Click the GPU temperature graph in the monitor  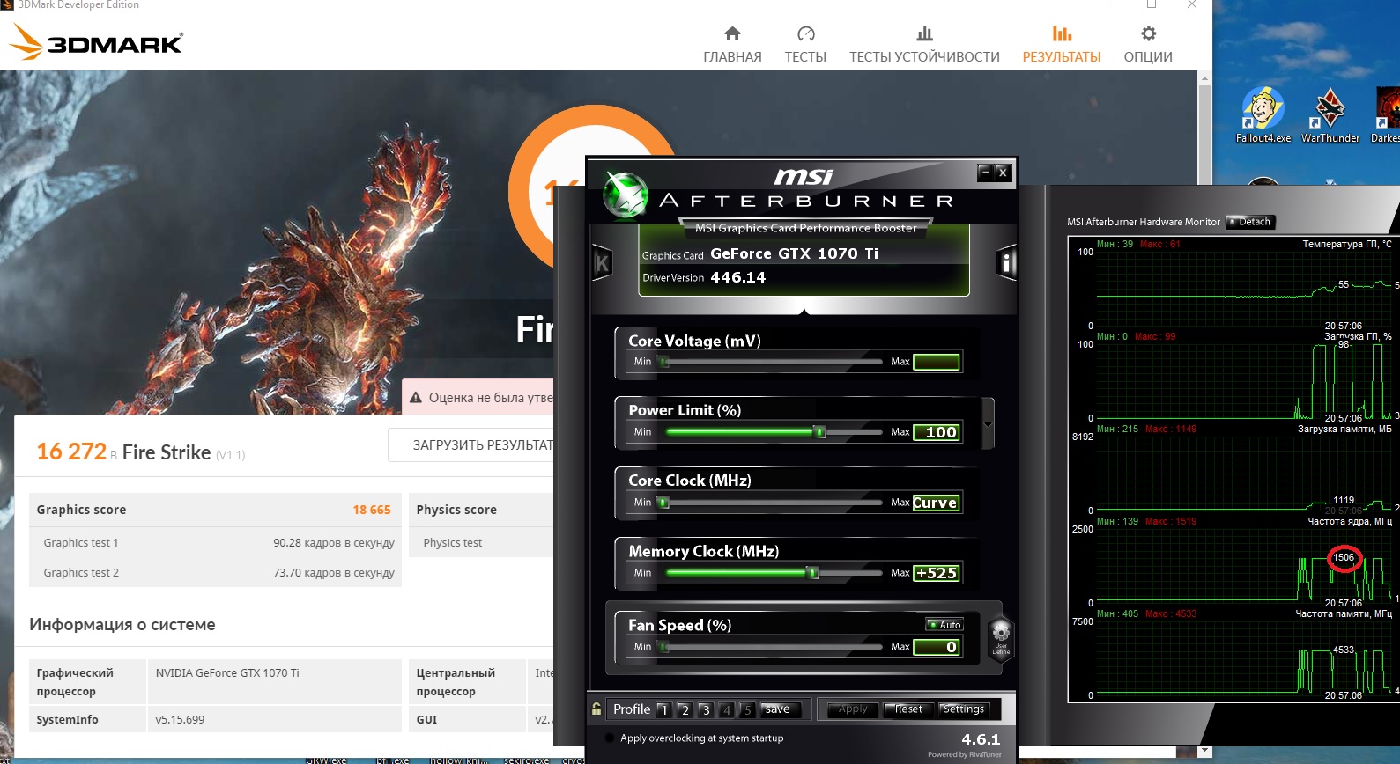tap(1246, 288)
